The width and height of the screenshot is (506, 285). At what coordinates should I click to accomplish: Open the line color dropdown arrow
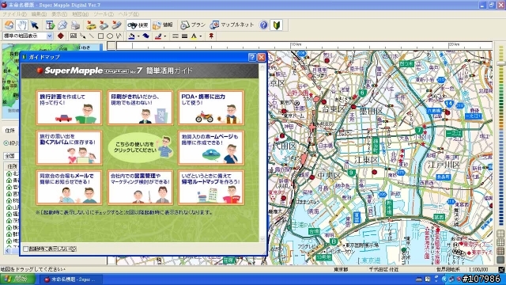[x=165, y=36]
